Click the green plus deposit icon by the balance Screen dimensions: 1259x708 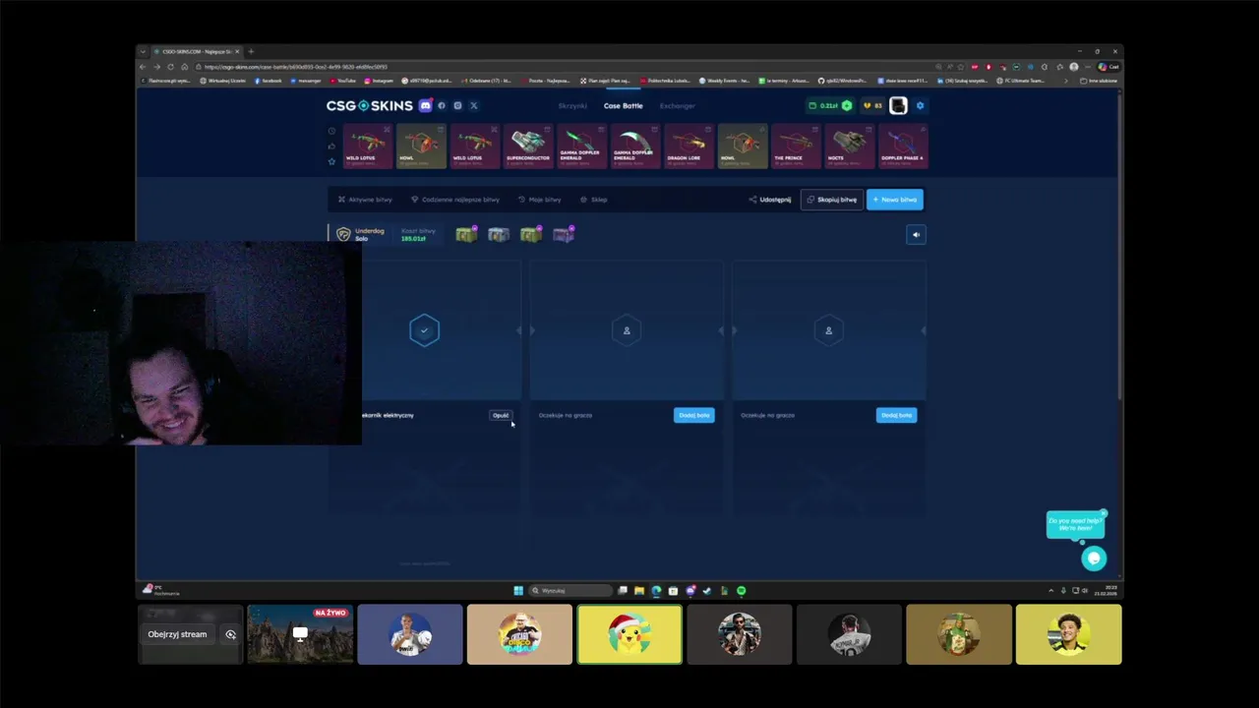846,105
